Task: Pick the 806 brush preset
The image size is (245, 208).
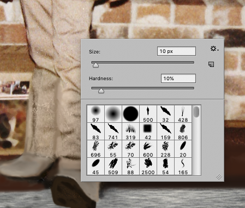Action: point(183,131)
